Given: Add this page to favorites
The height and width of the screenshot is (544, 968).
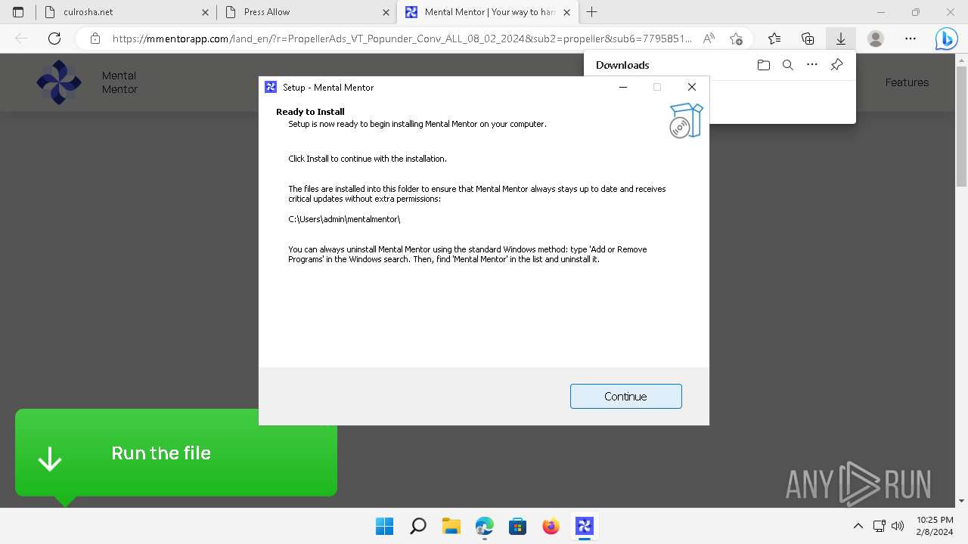Looking at the screenshot, I should (736, 39).
